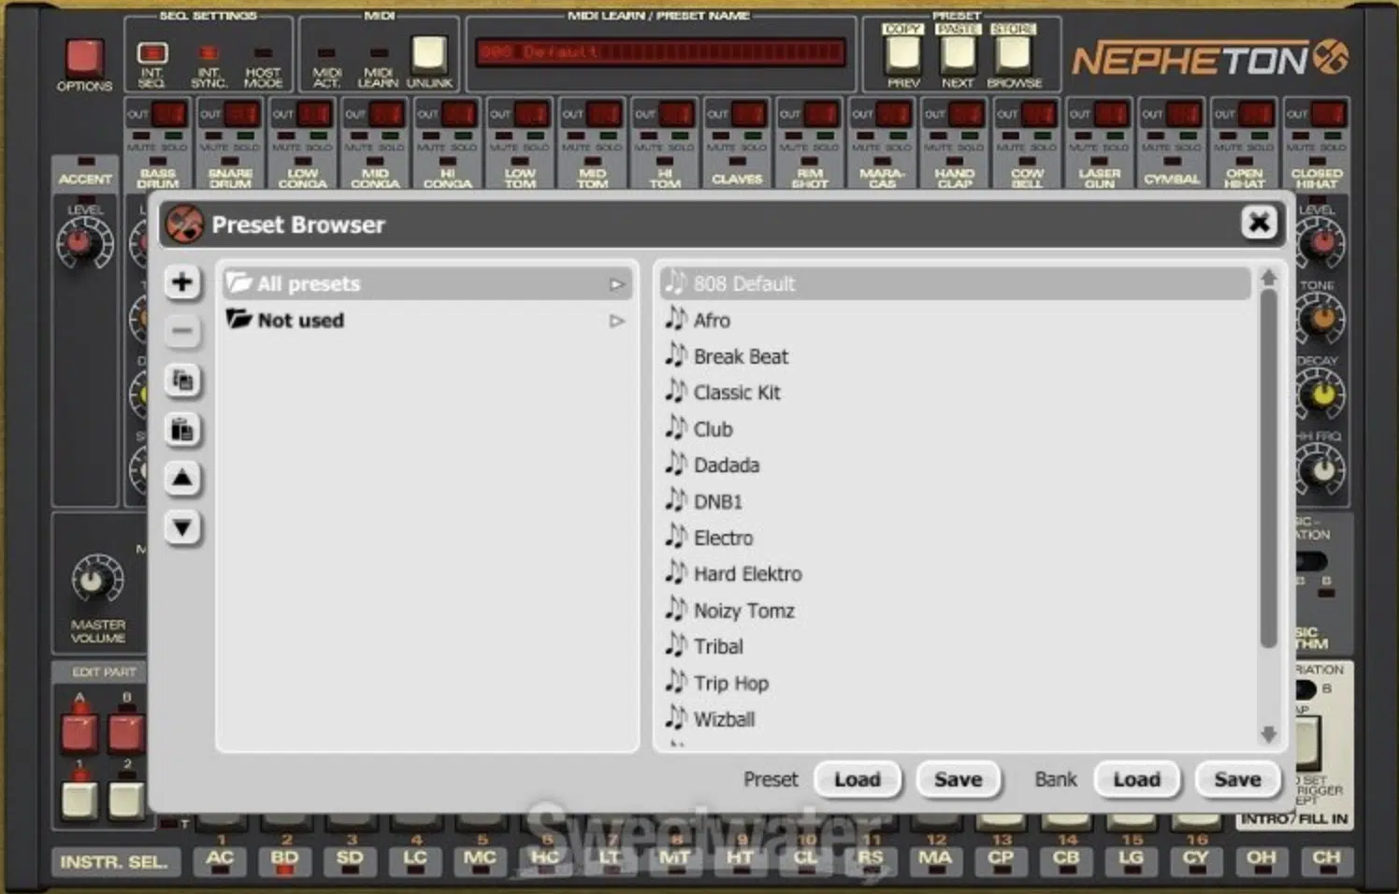Select the DNB1 preset
Viewport: 1399px width, 894px height.
pyautogui.click(x=956, y=501)
